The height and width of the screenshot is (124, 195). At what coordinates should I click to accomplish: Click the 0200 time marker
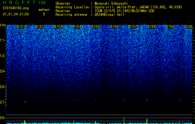(189, 27)
